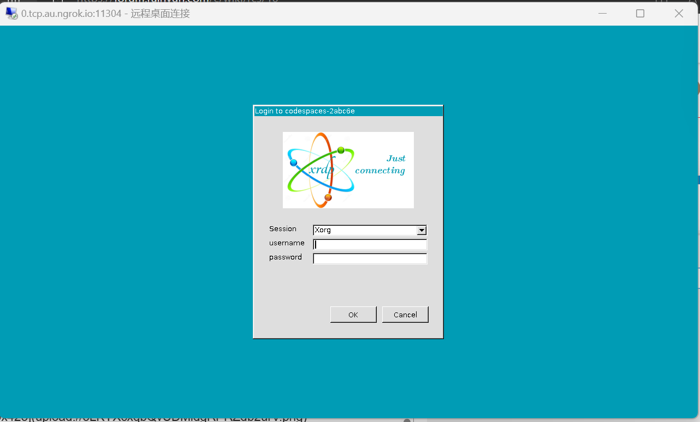The image size is (700, 422).
Task: Focus the username input field
Action: pos(370,245)
